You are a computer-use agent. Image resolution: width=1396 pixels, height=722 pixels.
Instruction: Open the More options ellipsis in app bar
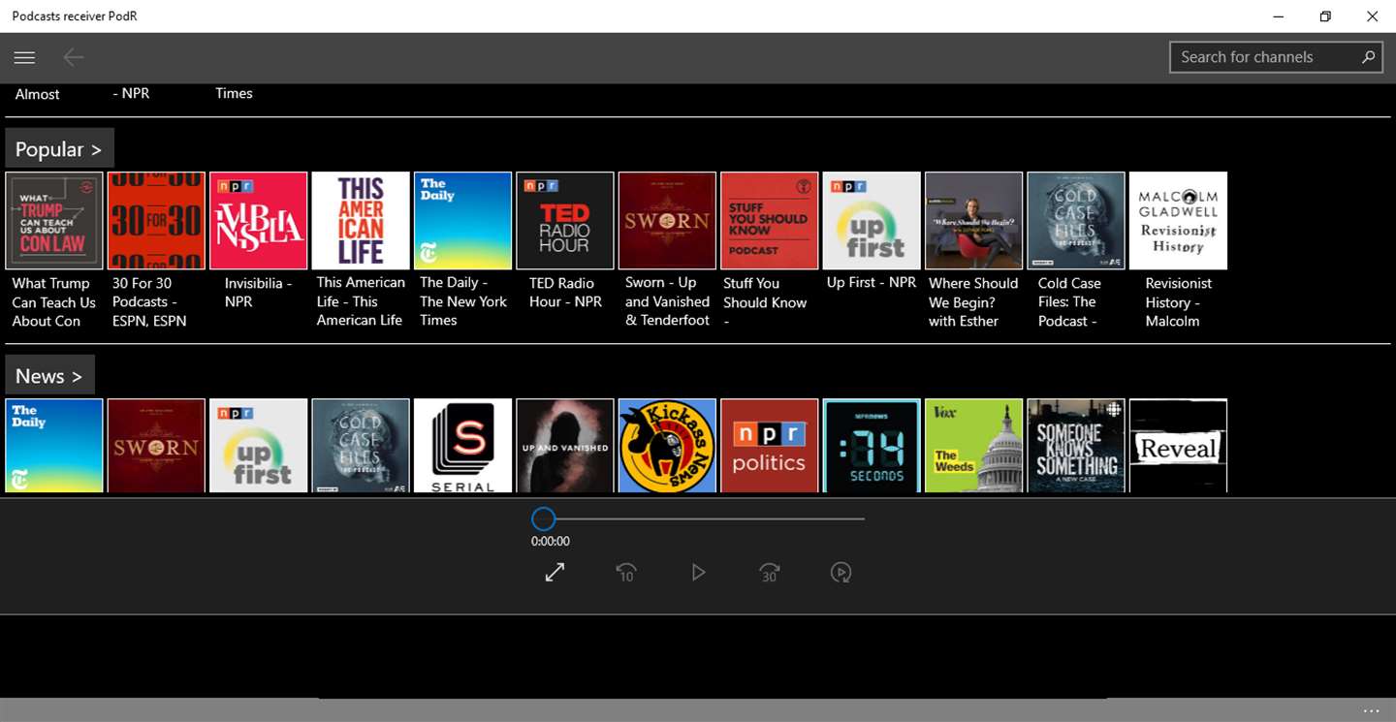pyautogui.click(x=1371, y=711)
